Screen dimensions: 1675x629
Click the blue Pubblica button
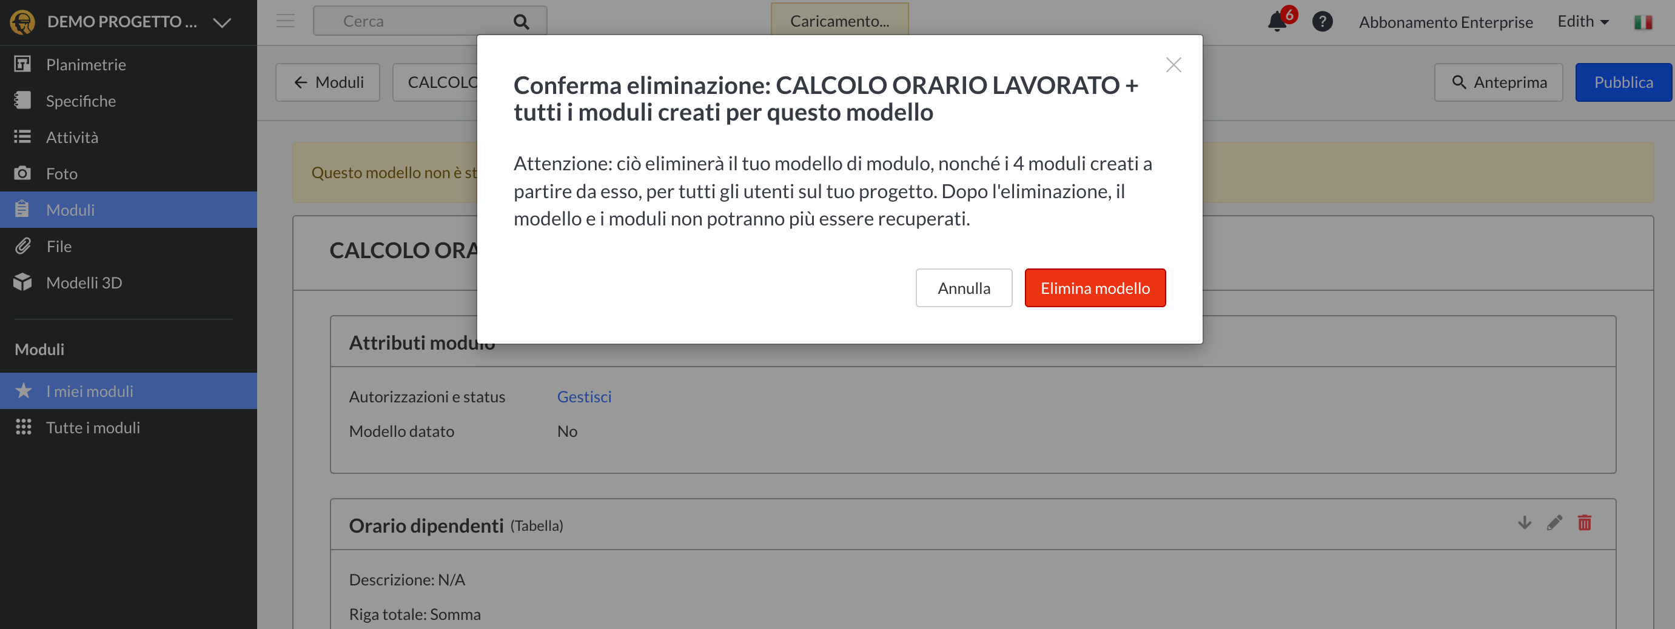pyautogui.click(x=1623, y=82)
